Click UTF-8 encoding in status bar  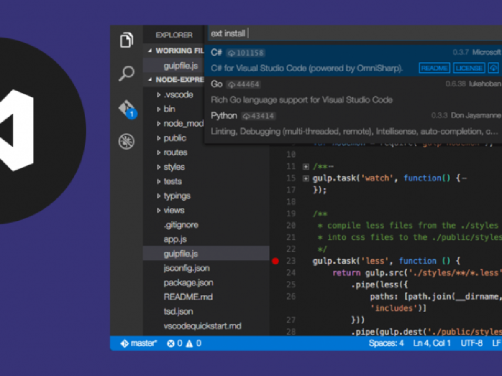tap(471, 343)
